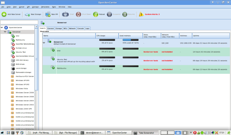
Task: Open the View menu
Action: [x=9, y=7]
